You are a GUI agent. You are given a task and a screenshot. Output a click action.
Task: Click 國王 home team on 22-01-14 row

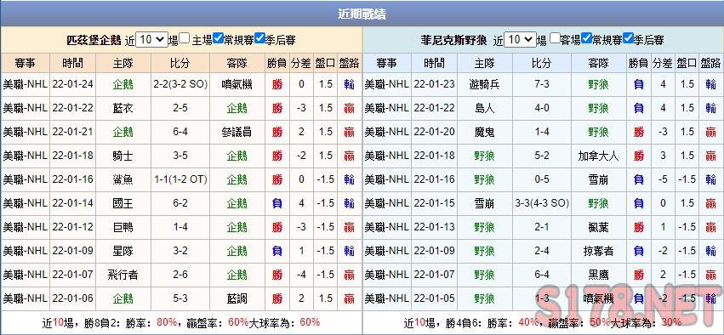coord(123,203)
